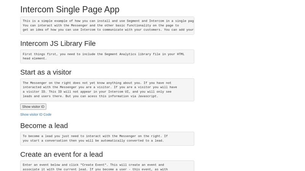Select the Create an event for a lead heading
The image size is (305, 171).
61,154
